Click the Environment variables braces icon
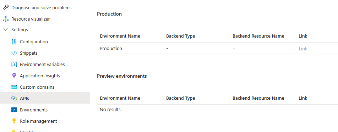The width and height of the screenshot is (338, 132). [14, 64]
